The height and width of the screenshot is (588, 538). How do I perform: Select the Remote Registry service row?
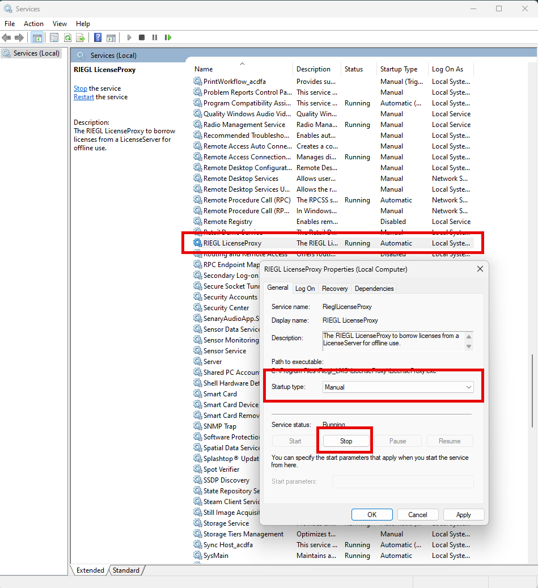tap(228, 222)
